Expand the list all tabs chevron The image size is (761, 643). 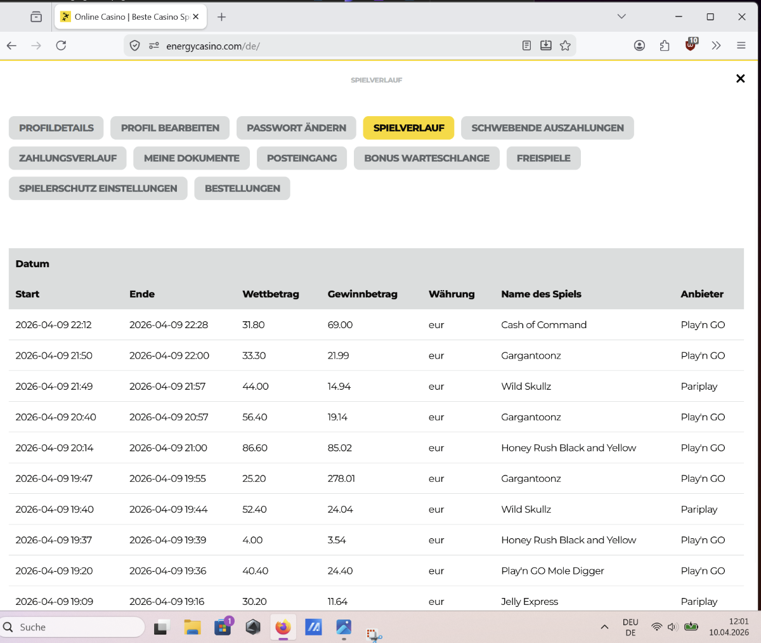621,17
